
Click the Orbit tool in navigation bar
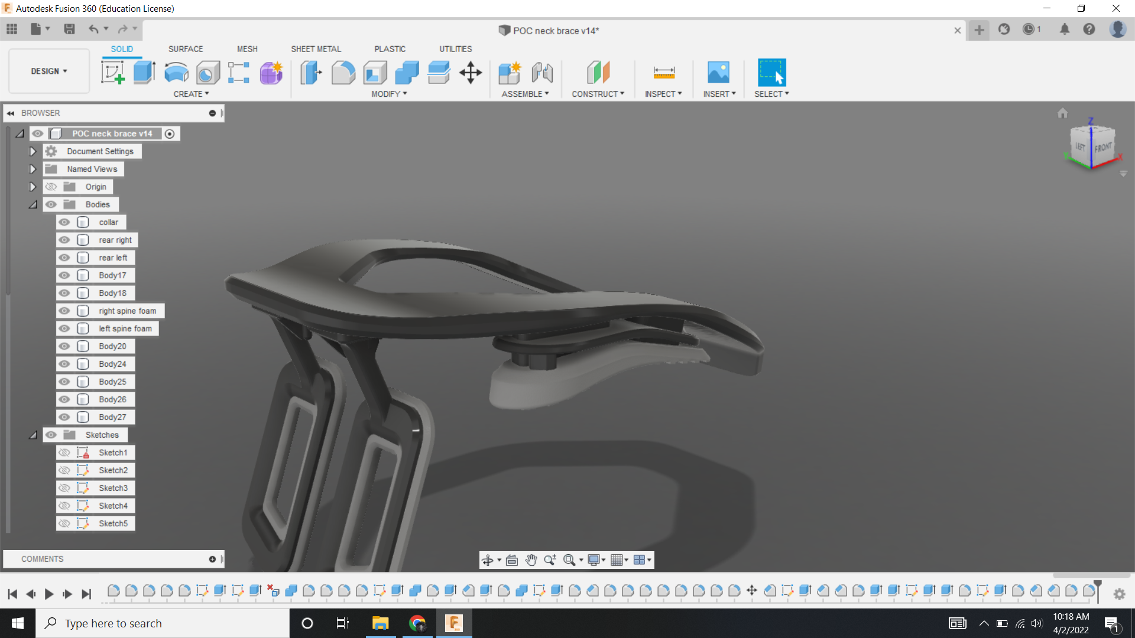point(488,560)
